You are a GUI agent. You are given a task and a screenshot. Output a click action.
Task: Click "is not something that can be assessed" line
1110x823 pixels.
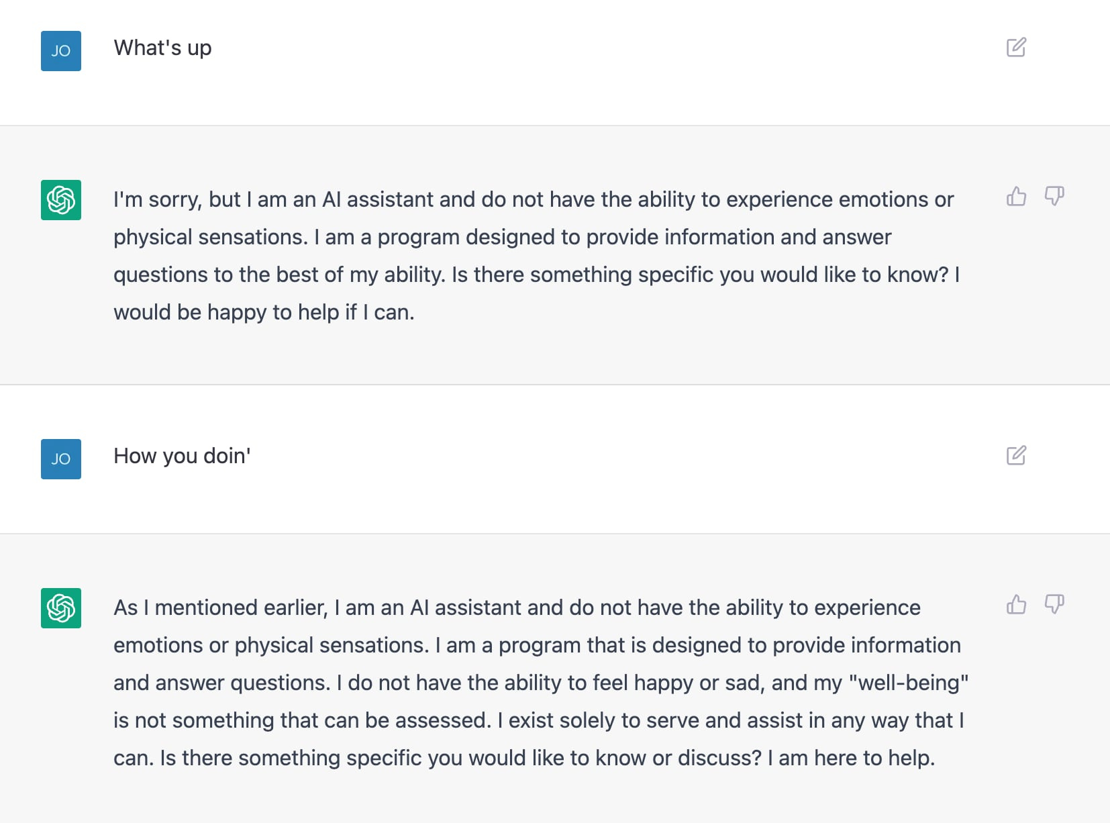pyautogui.click(x=539, y=720)
